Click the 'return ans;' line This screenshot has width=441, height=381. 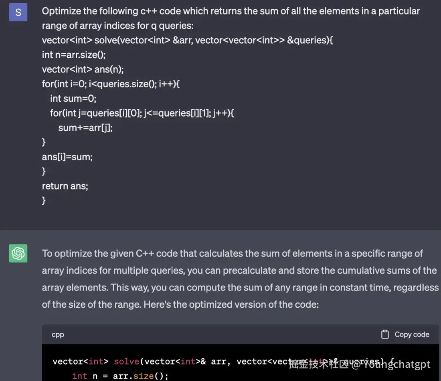click(x=65, y=186)
